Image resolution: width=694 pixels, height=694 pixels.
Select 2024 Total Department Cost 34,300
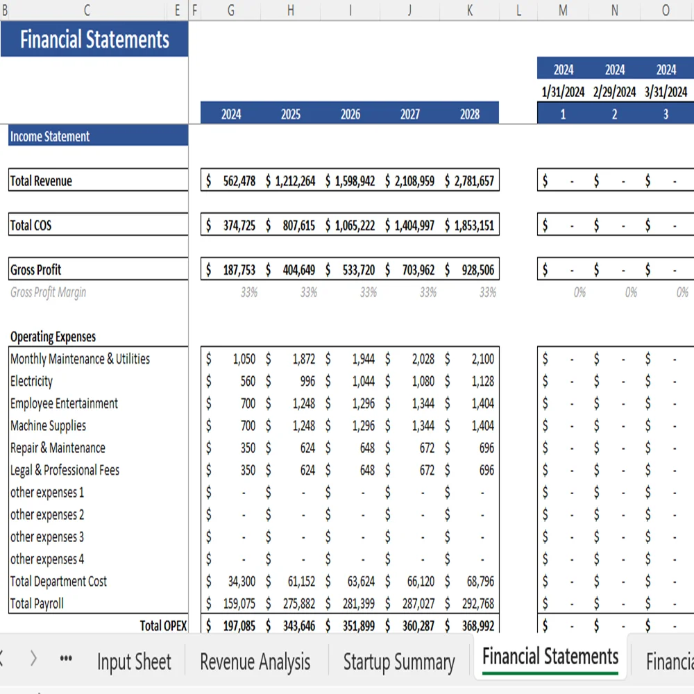tap(230, 581)
